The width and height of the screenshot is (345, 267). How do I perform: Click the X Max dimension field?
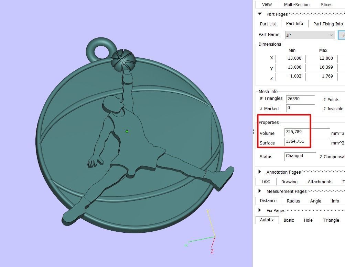pyautogui.click(x=320, y=58)
